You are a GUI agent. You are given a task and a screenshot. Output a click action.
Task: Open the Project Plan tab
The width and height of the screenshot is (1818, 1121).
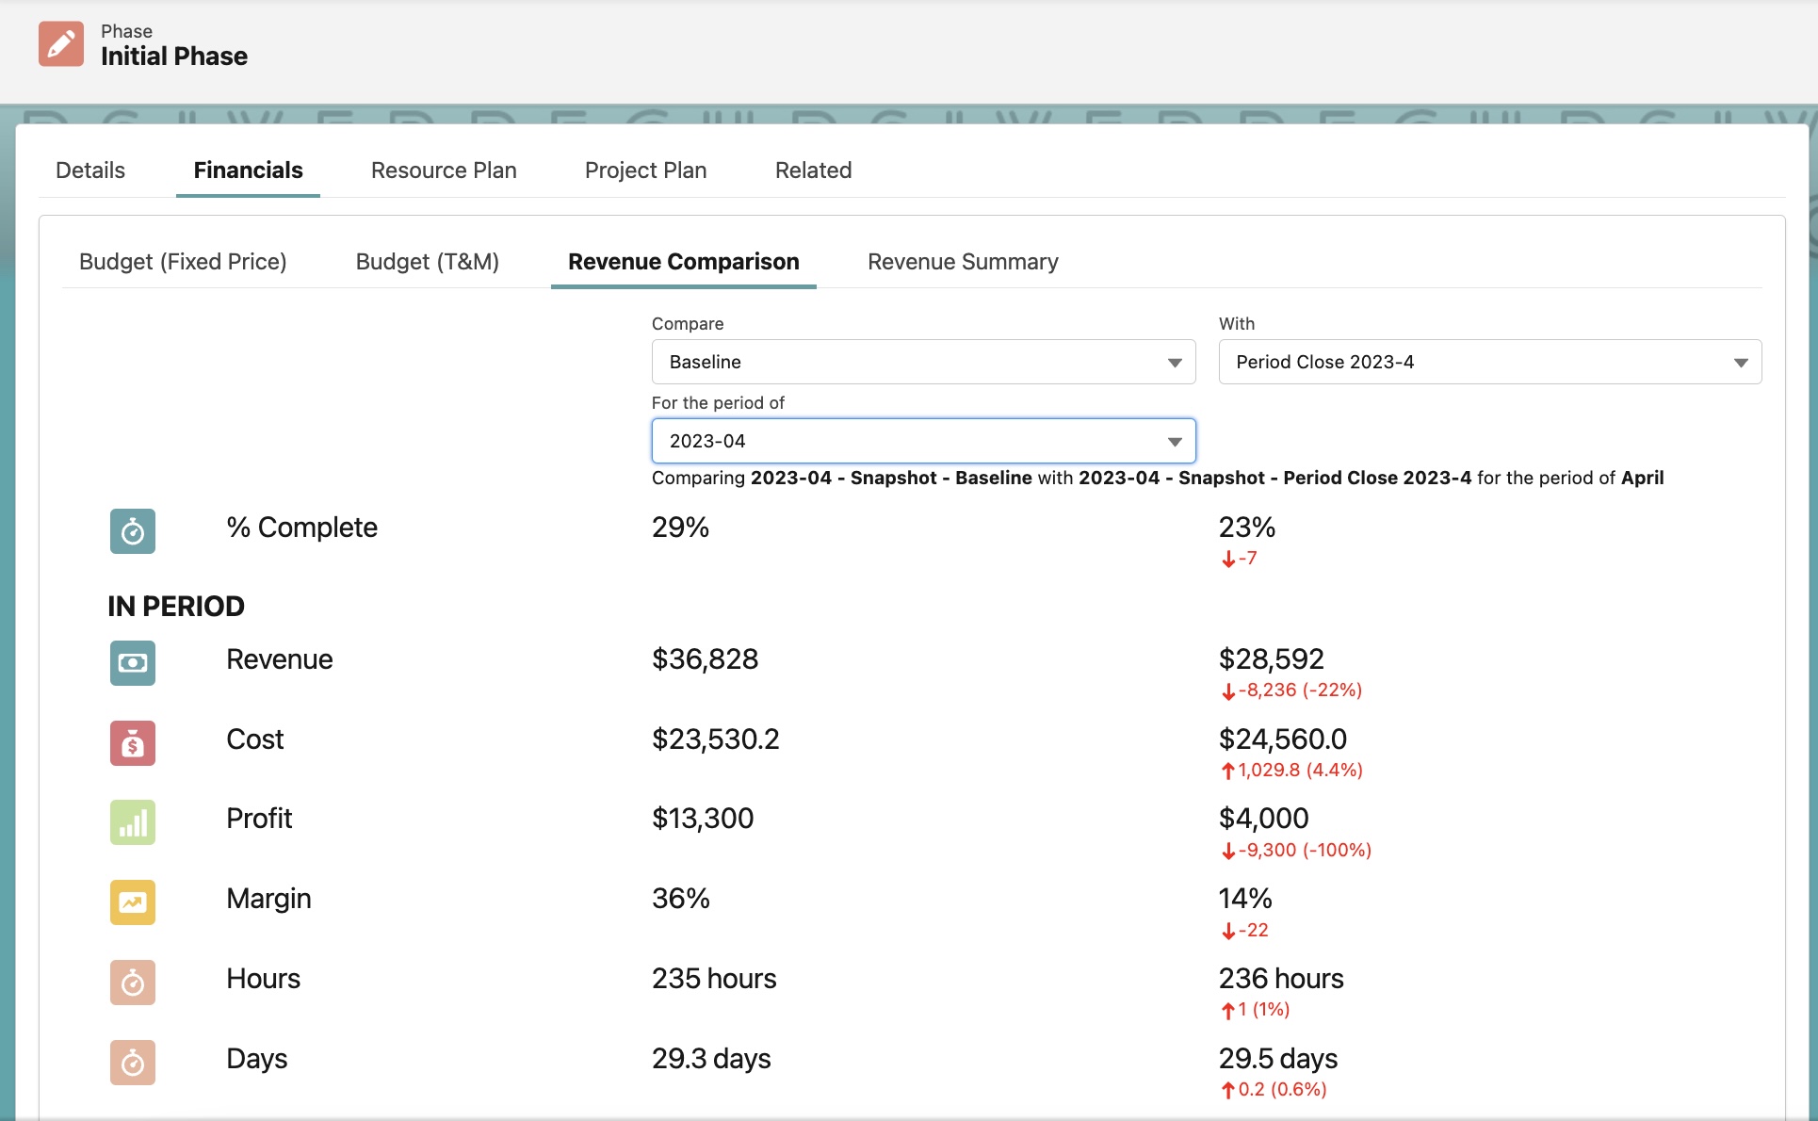click(645, 171)
